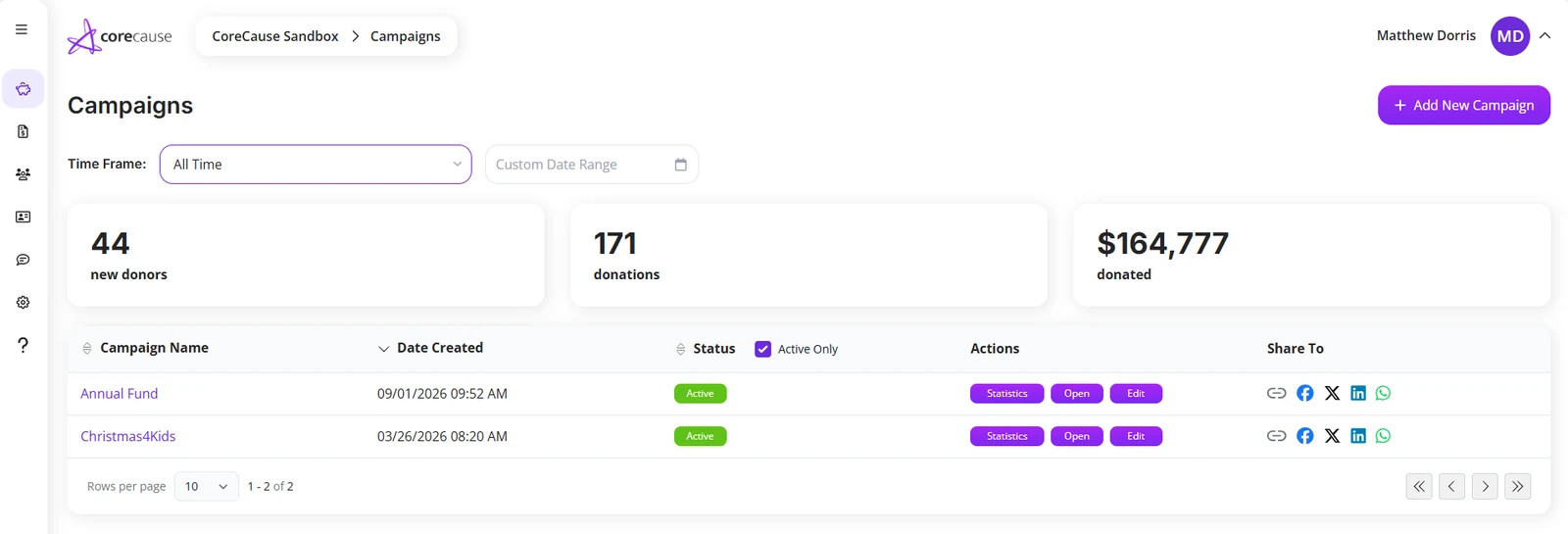Open Statistics for Annual Fund
This screenshot has height=534, width=1568.
[x=1007, y=393]
